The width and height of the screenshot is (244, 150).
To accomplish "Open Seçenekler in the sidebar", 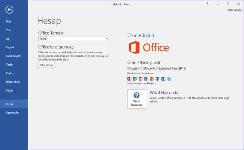I will tap(12, 112).
